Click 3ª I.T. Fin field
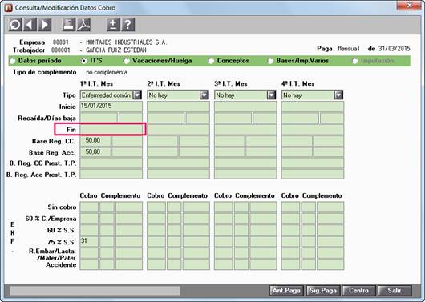 tap(245, 130)
